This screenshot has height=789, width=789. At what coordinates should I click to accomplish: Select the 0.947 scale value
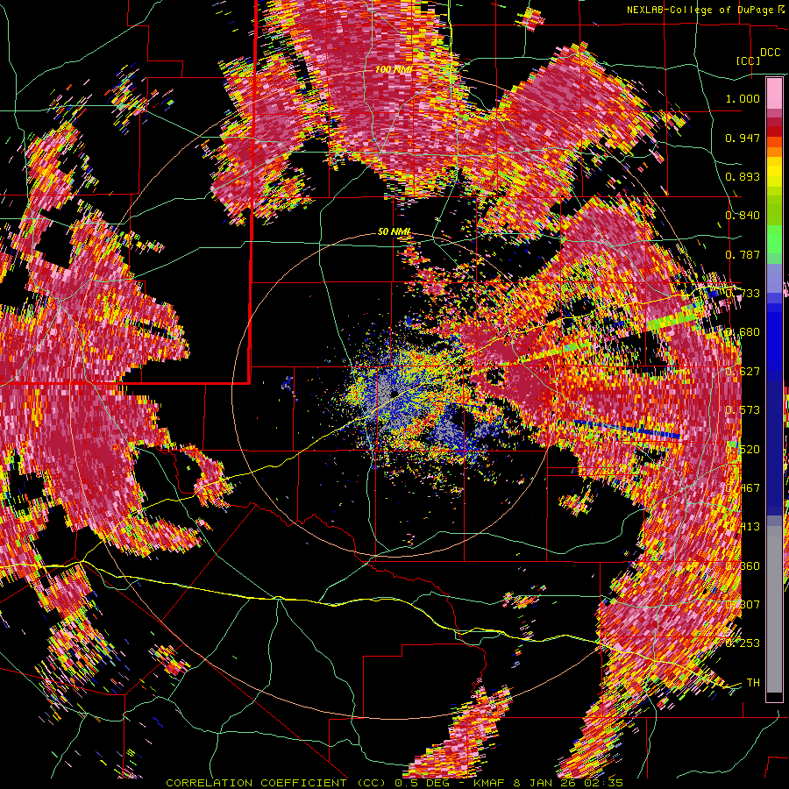click(743, 138)
